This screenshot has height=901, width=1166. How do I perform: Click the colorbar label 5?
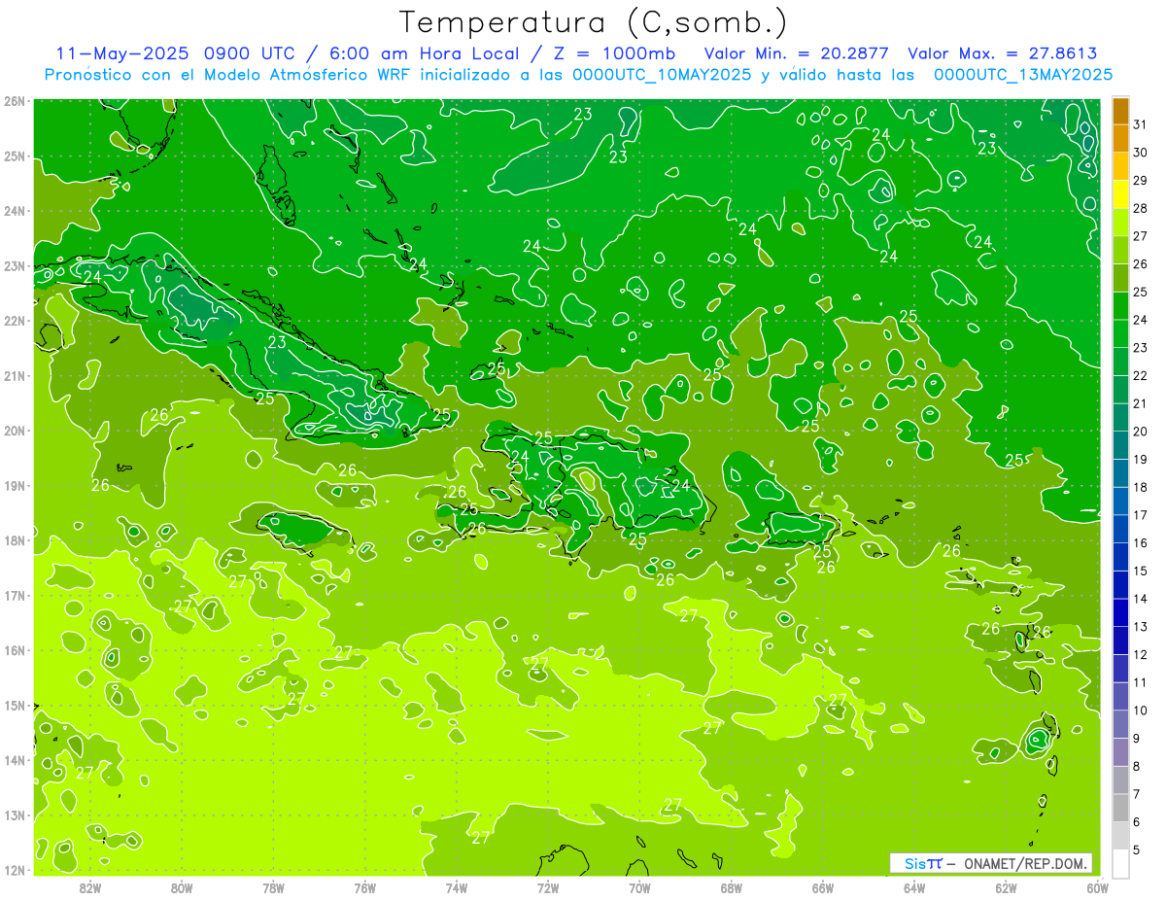coord(1137,850)
